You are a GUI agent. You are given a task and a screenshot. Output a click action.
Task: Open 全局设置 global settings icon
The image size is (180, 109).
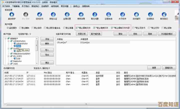coord(67,15)
